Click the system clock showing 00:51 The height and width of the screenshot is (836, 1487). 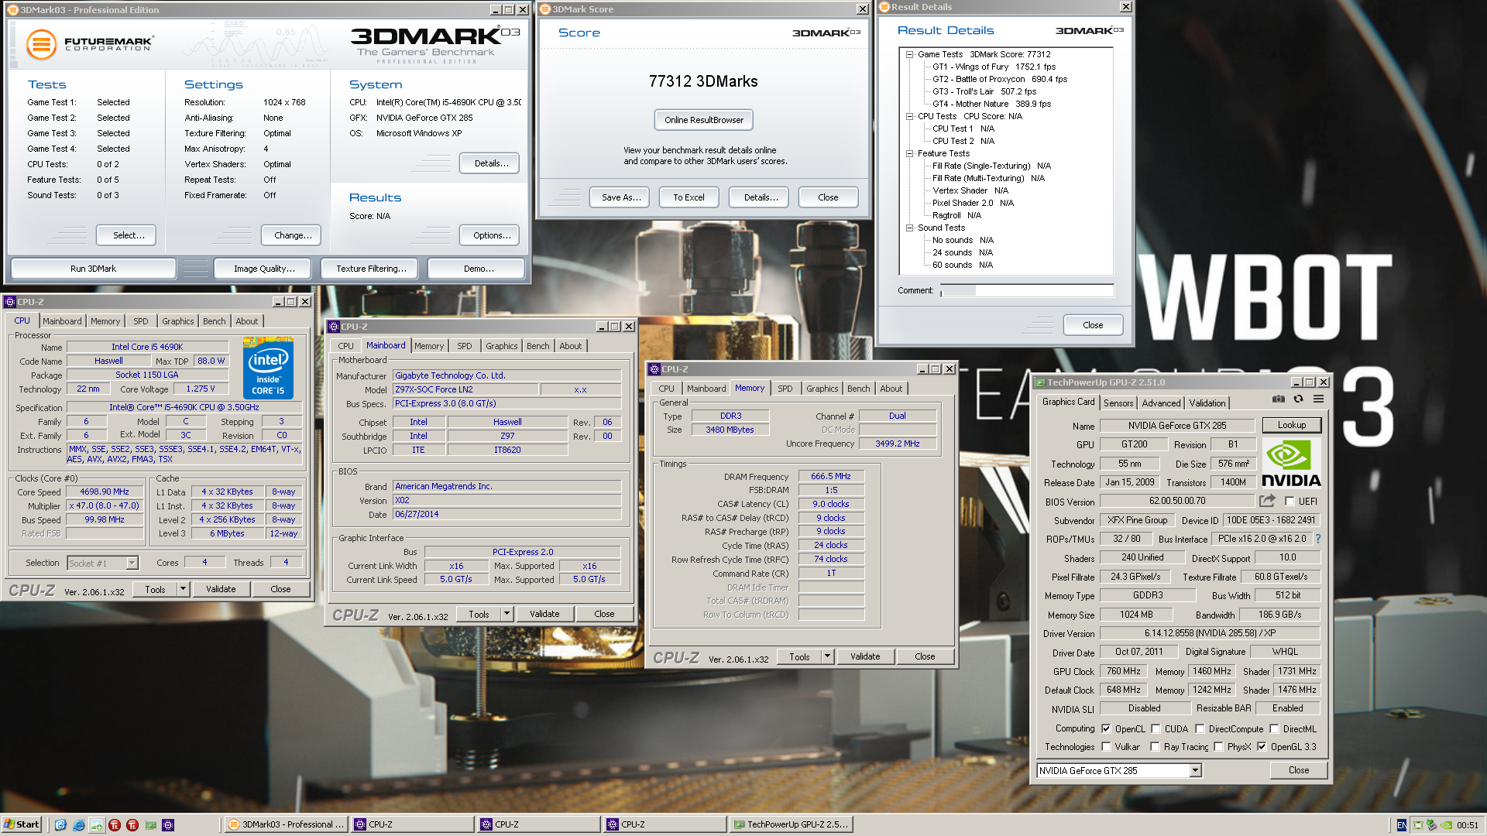1467,825
